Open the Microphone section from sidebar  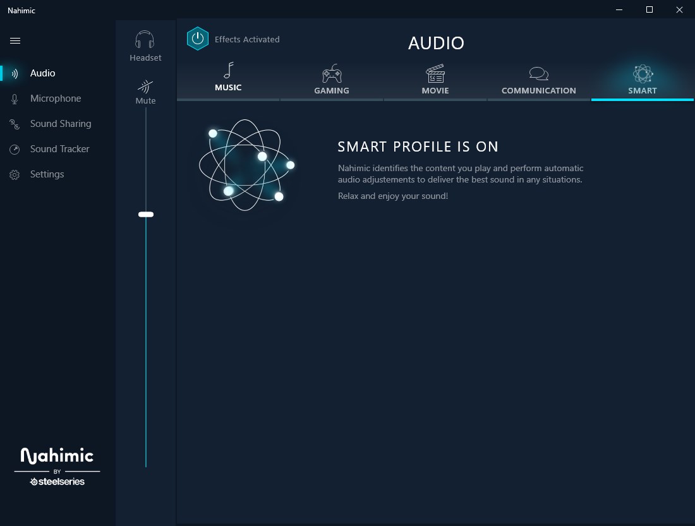coord(56,98)
